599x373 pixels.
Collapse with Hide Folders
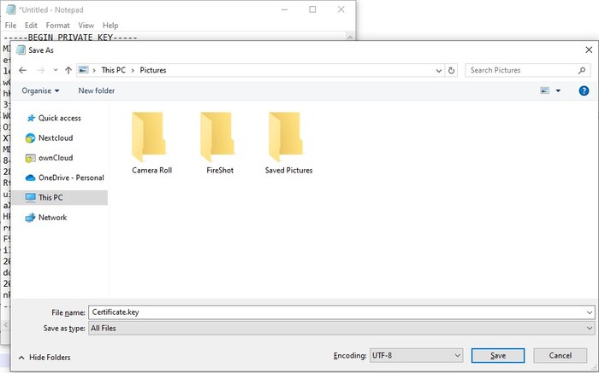click(44, 358)
